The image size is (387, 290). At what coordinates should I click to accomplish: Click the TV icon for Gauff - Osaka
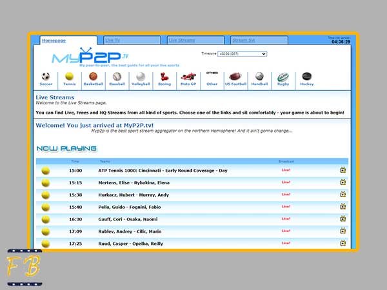[342, 218]
